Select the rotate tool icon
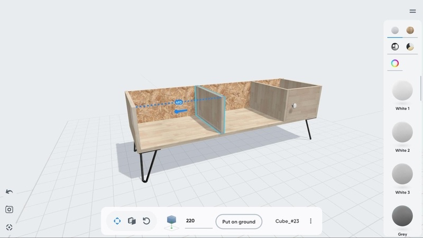This screenshot has width=423, height=238. tap(146, 221)
